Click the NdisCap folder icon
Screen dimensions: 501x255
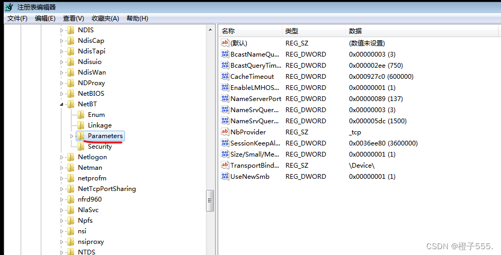coord(70,41)
